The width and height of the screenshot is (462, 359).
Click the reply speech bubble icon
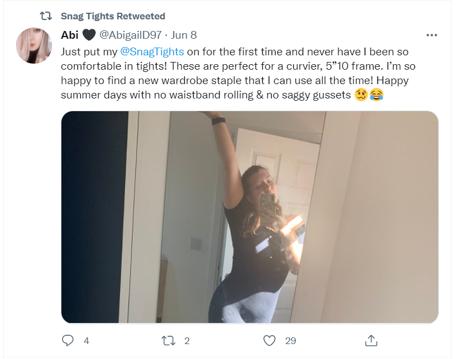coord(68,341)
